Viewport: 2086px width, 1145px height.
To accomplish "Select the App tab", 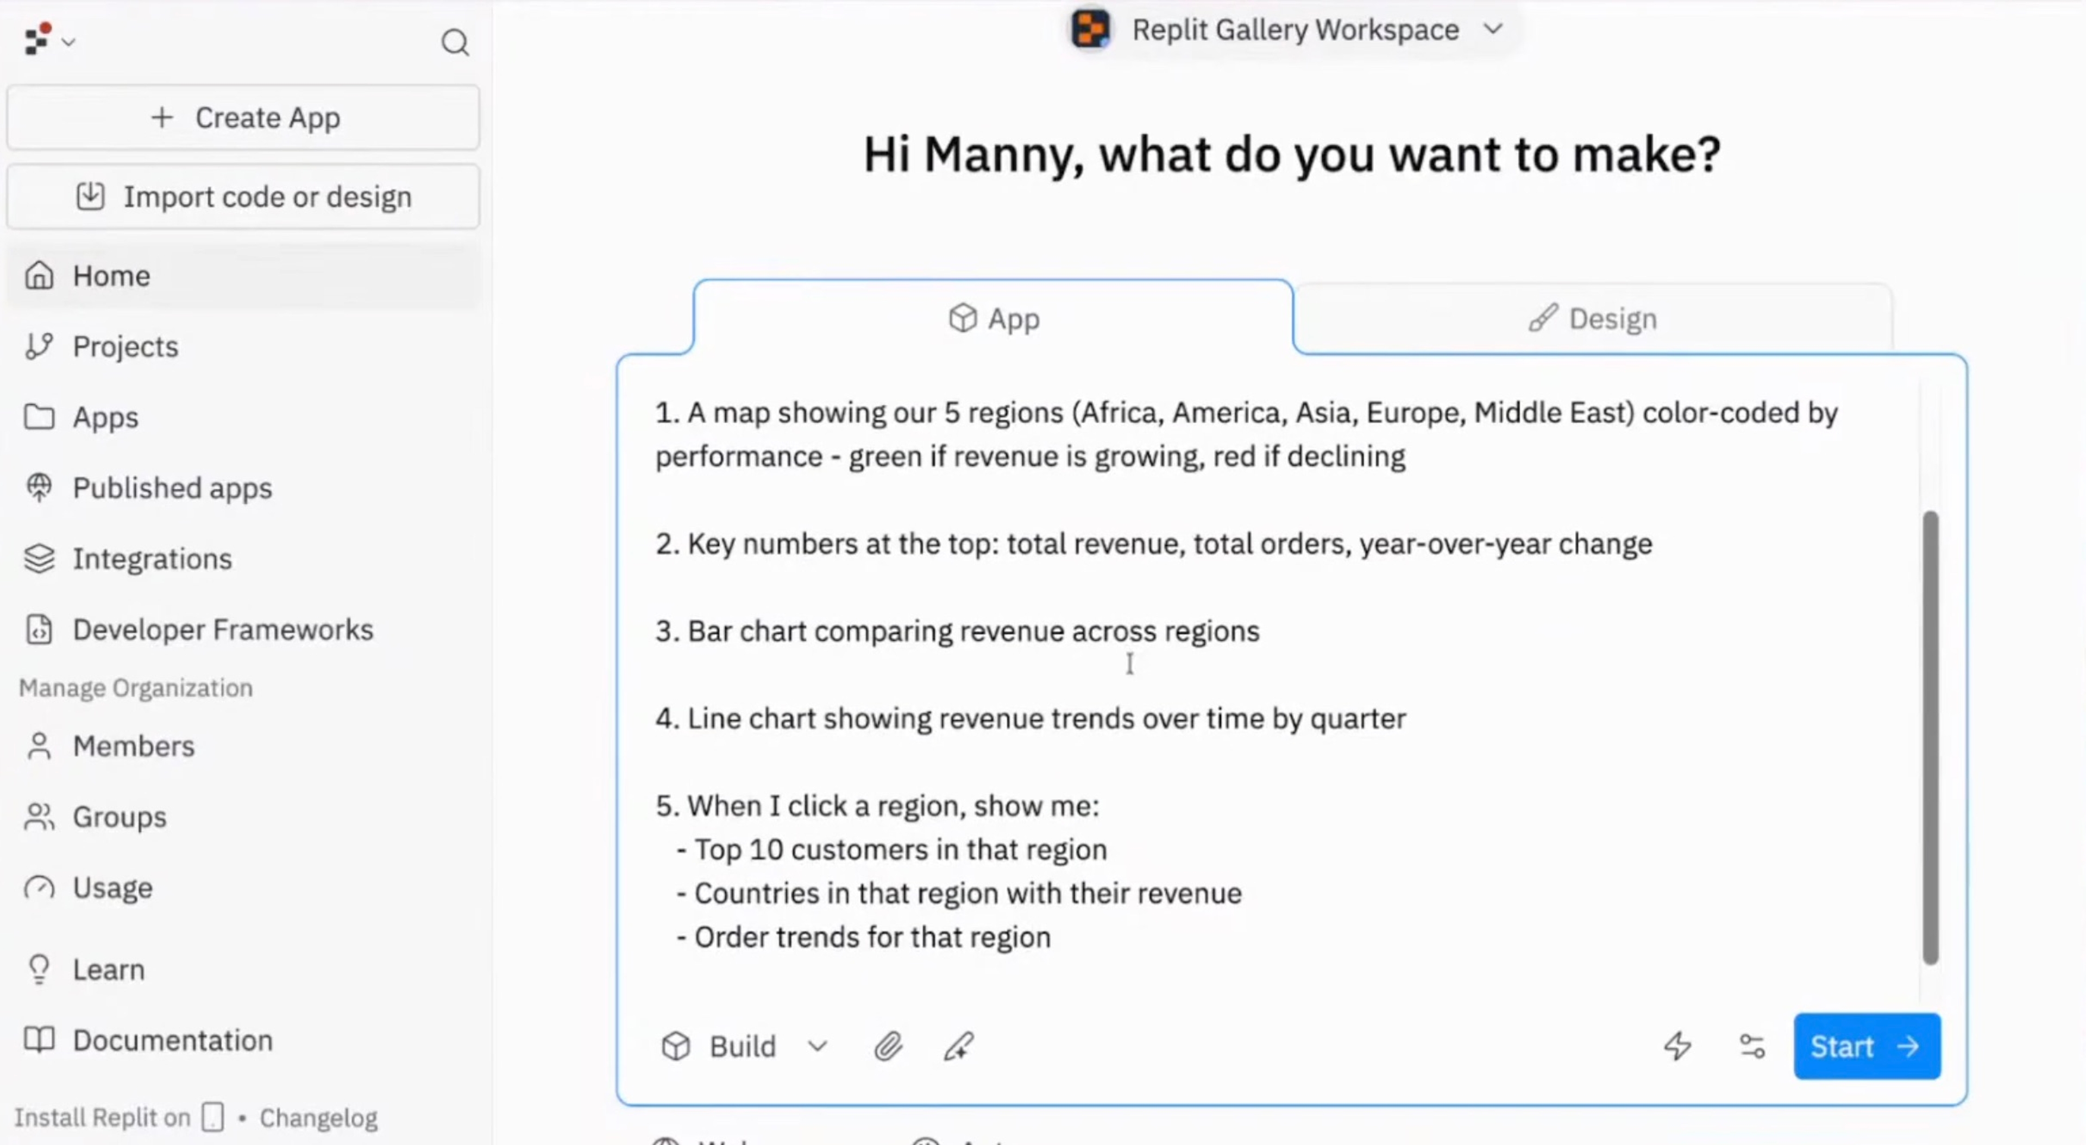I will click(994, 319).
